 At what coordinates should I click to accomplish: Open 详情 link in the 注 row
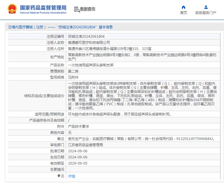pos(71,176)
